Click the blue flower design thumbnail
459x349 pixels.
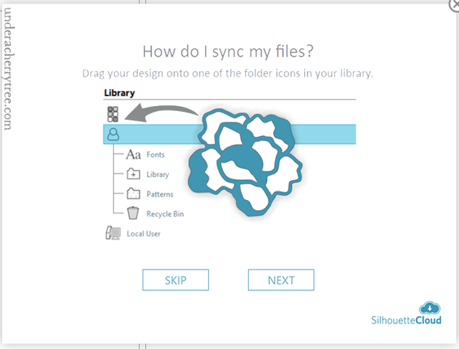pos(245,163)
